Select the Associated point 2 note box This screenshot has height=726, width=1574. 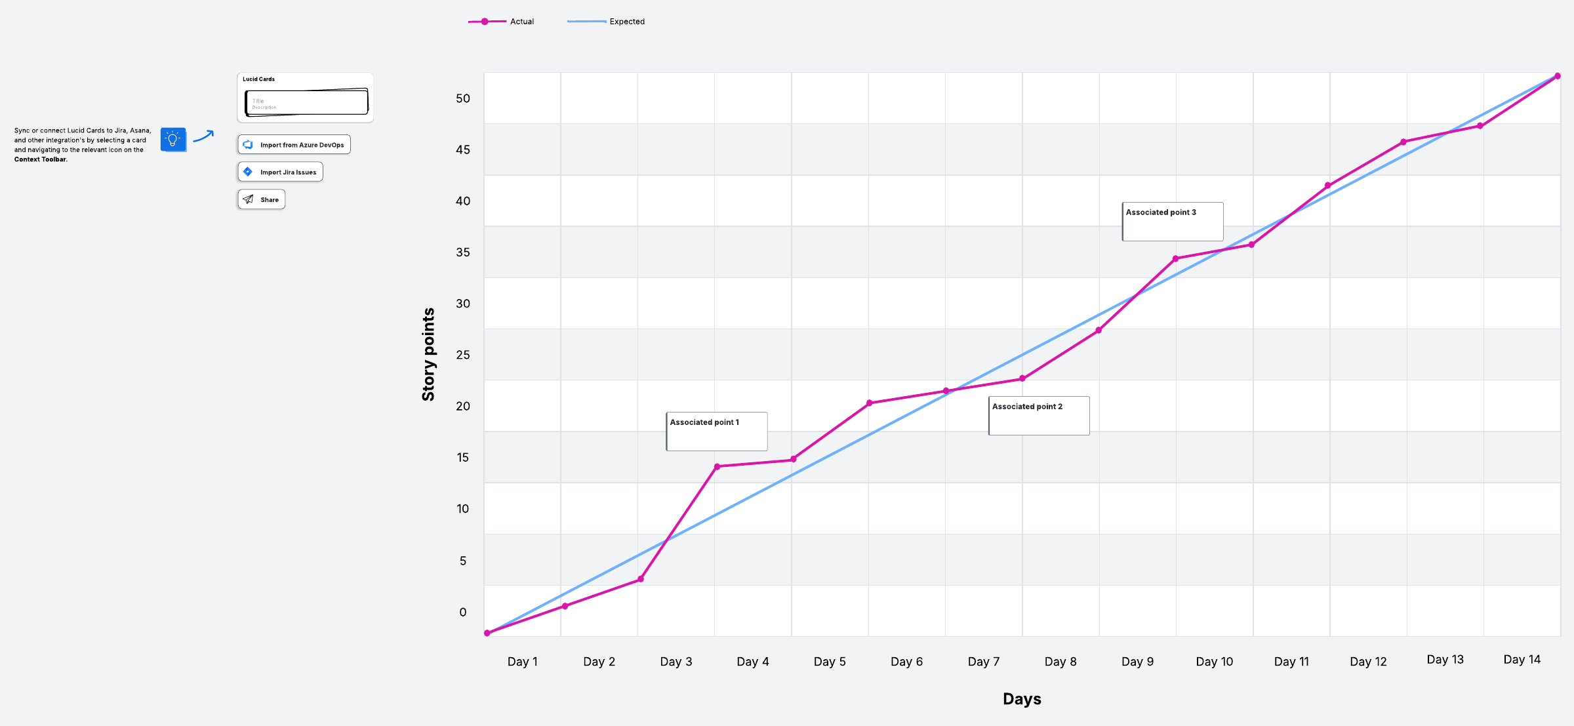pos(1039,416)
